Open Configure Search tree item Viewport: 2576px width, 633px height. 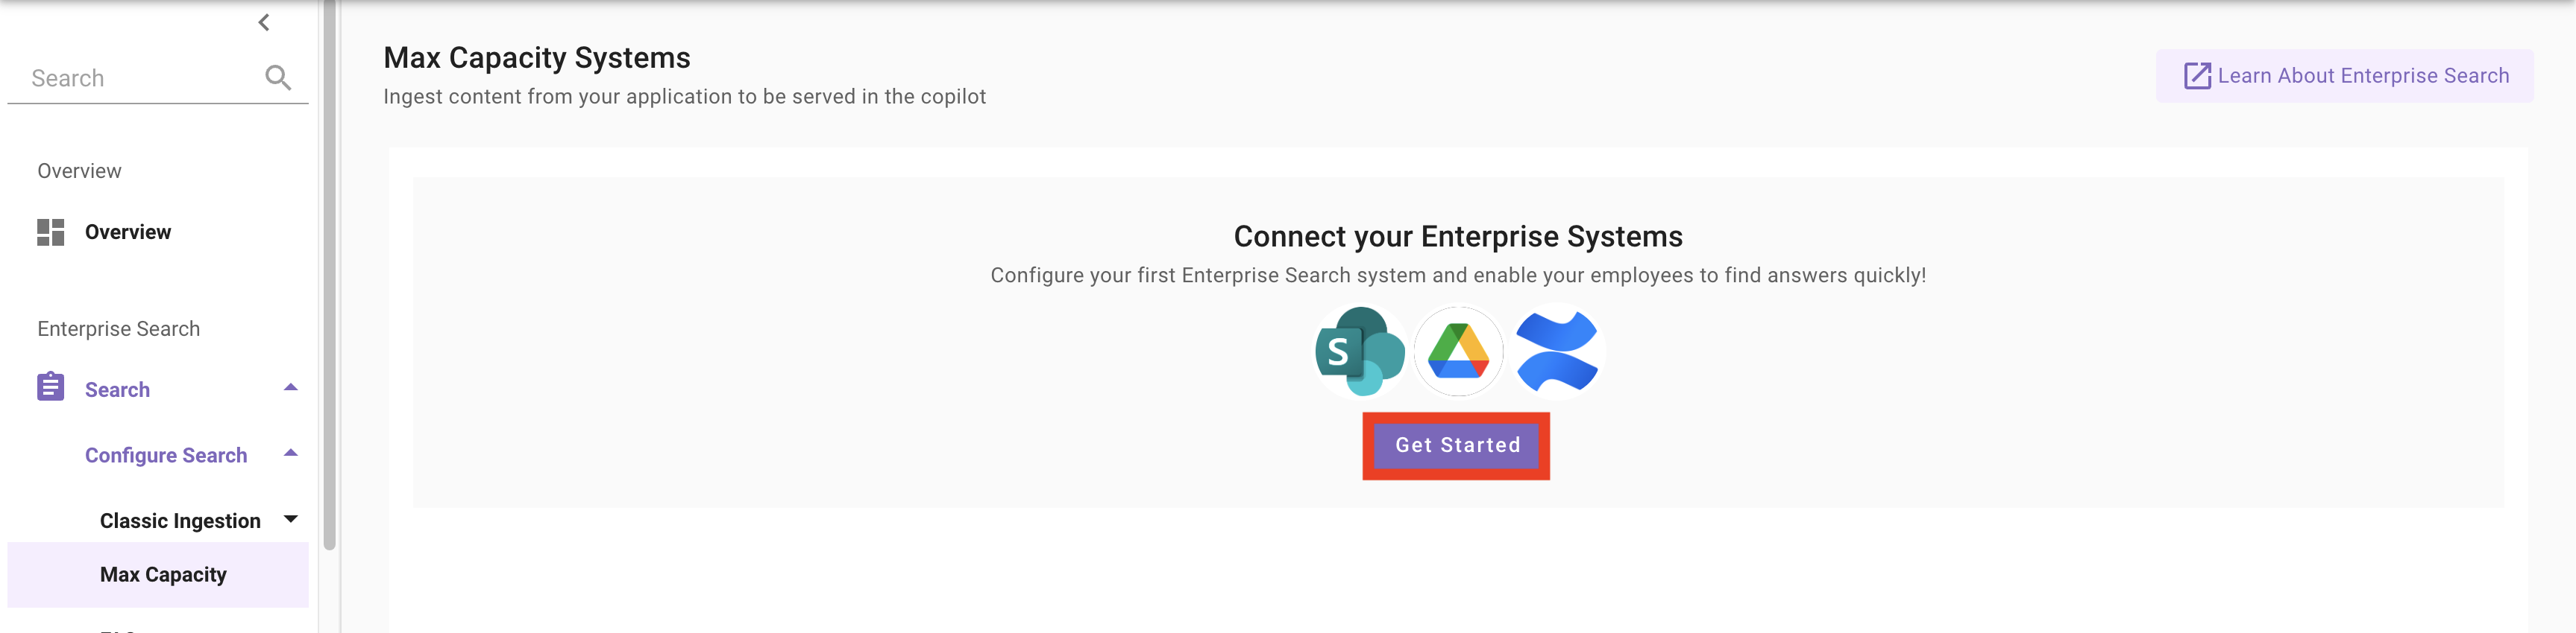point(166,455)
